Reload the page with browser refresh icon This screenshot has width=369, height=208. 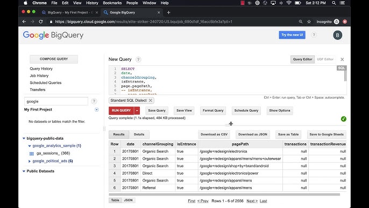[41, 22]
